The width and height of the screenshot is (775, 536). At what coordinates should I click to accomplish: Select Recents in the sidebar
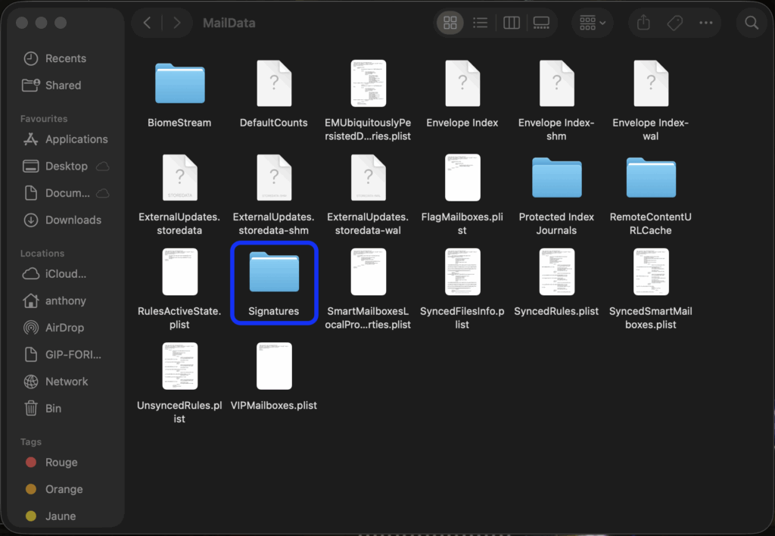(x=65, y=58)
